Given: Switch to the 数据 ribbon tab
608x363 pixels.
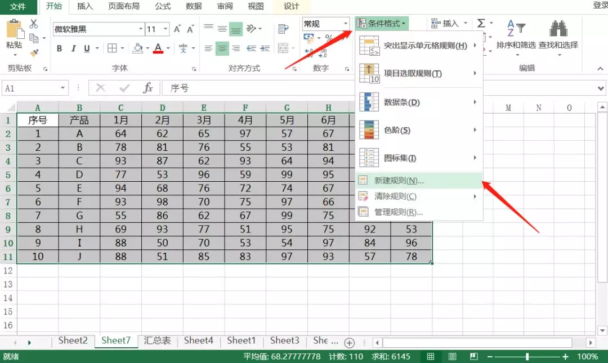Looking at the screenshot, I should [x=194, y=6].
